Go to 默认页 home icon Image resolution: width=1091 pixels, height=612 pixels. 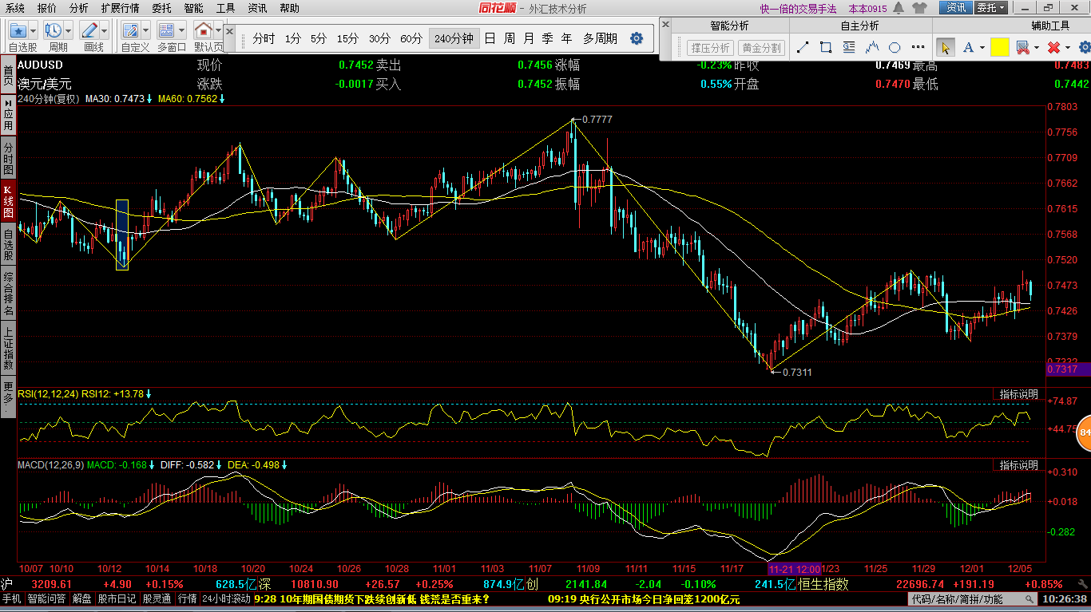203,31
